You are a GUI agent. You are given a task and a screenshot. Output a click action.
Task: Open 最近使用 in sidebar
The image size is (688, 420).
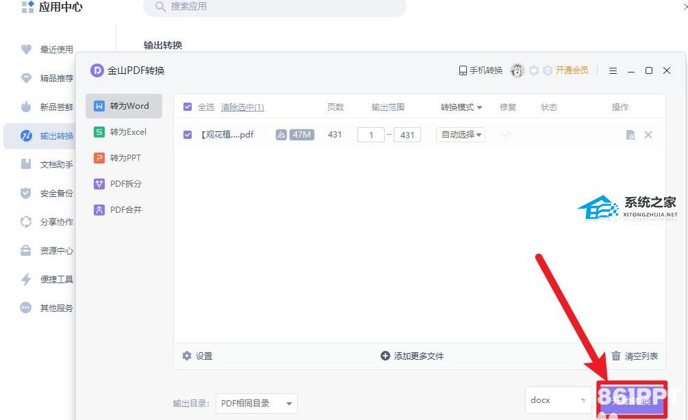pyautogui.click(x=47, y=49)
